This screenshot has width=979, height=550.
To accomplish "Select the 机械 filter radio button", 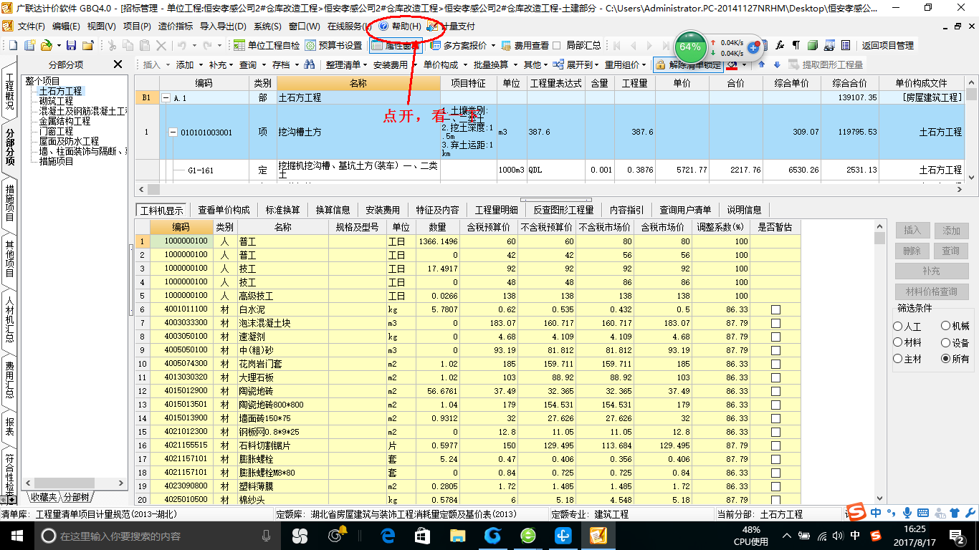I will click(946, 327).
